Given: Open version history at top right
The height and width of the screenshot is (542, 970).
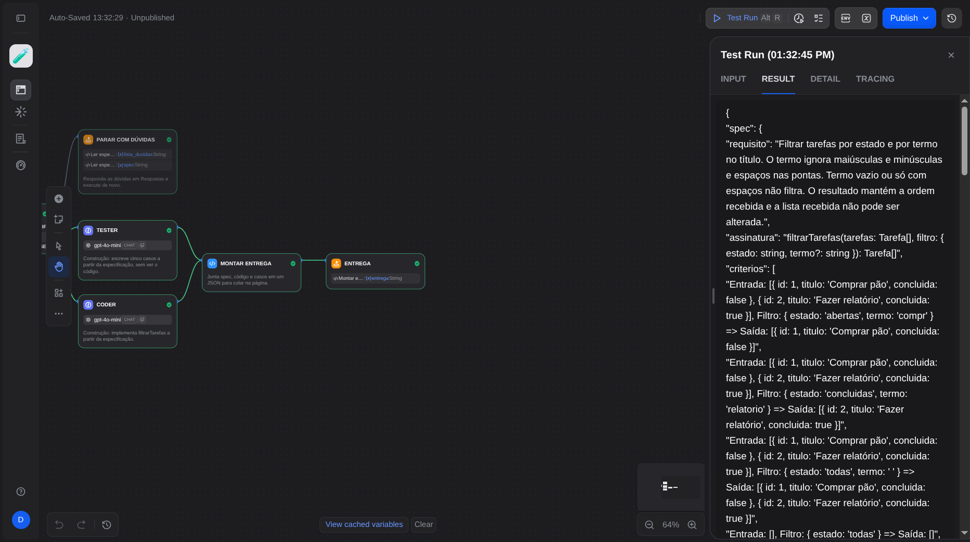Looking at the screenshot, I should pos(952,18).
